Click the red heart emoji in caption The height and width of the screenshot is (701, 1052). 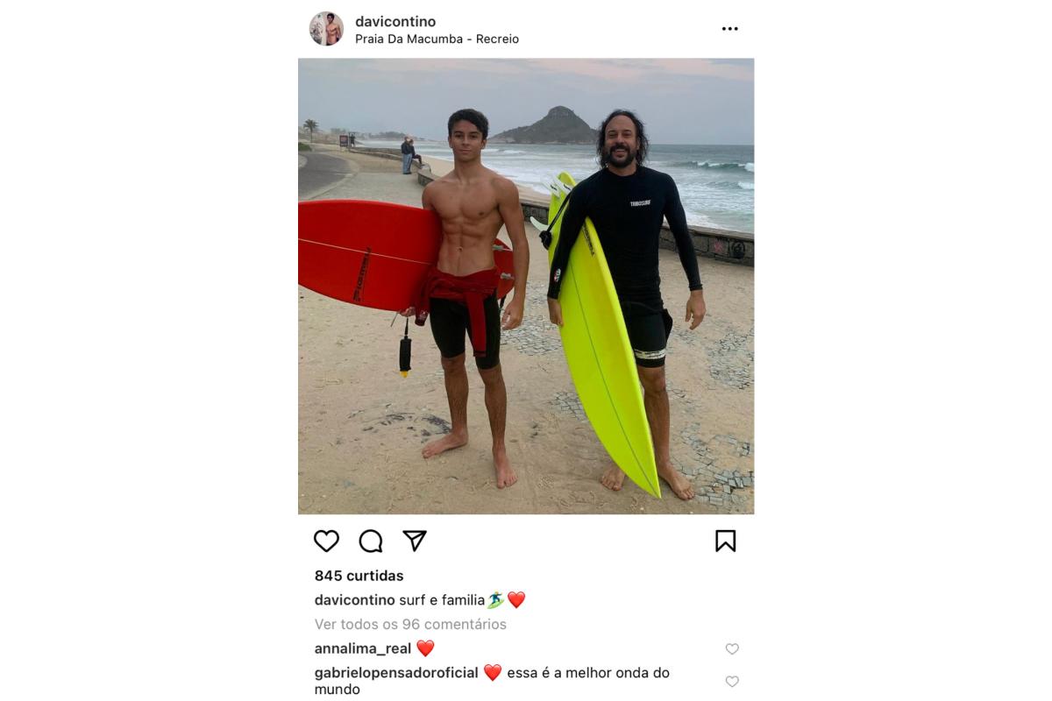click(x=516, y=600)
